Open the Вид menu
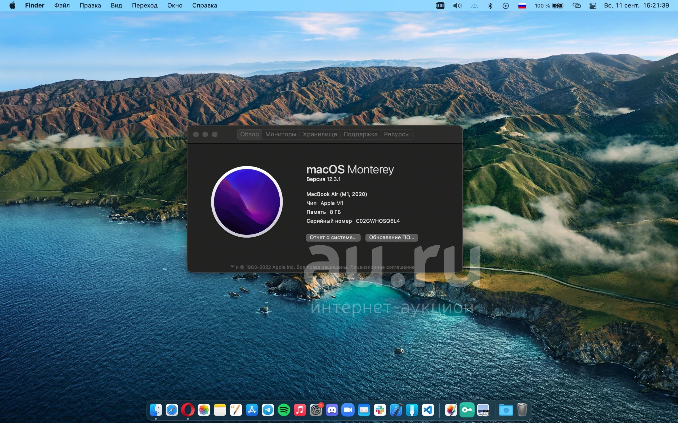The width and height of the screenshot is (678, 423). coord(116,6)
